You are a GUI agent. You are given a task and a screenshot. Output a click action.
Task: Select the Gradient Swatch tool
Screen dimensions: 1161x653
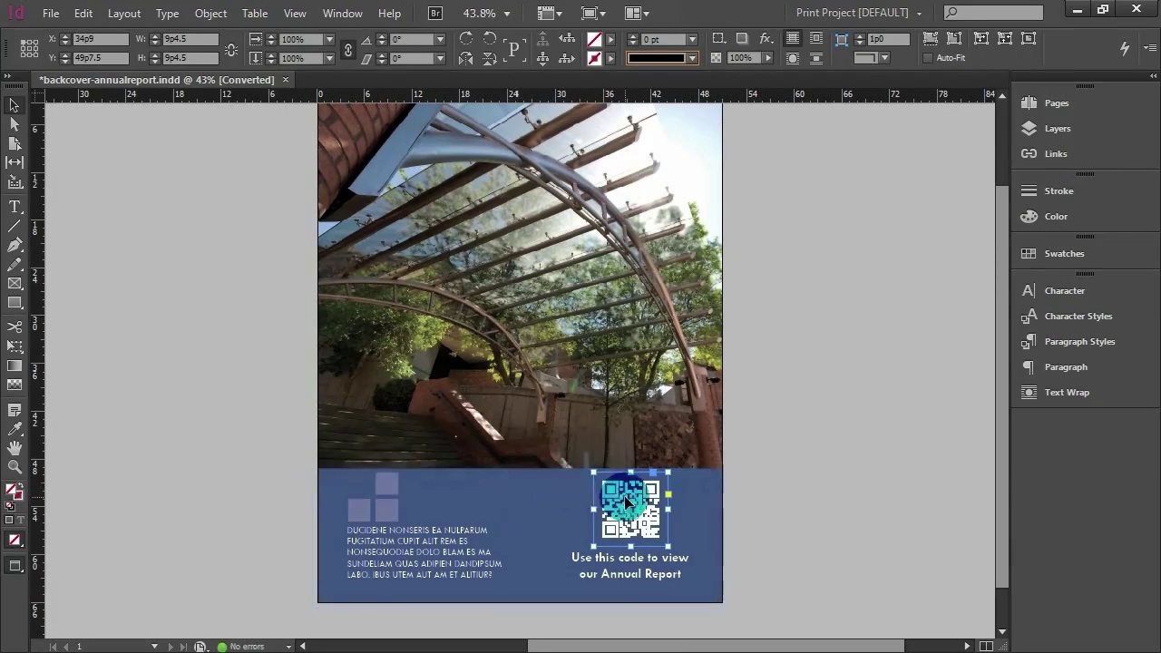pyautogui.click(x=15, y=365)
